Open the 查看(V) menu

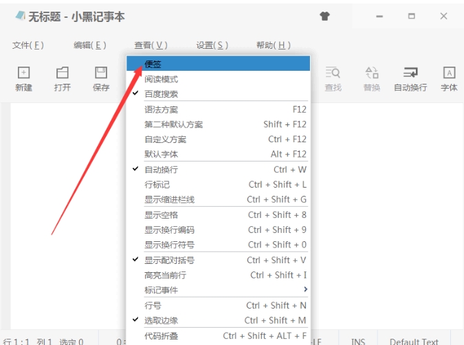point(151,45)
